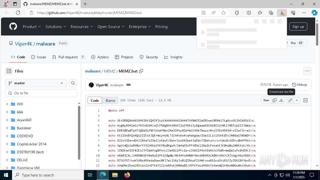Open File Explorer from taskbar

click(115, 175)
